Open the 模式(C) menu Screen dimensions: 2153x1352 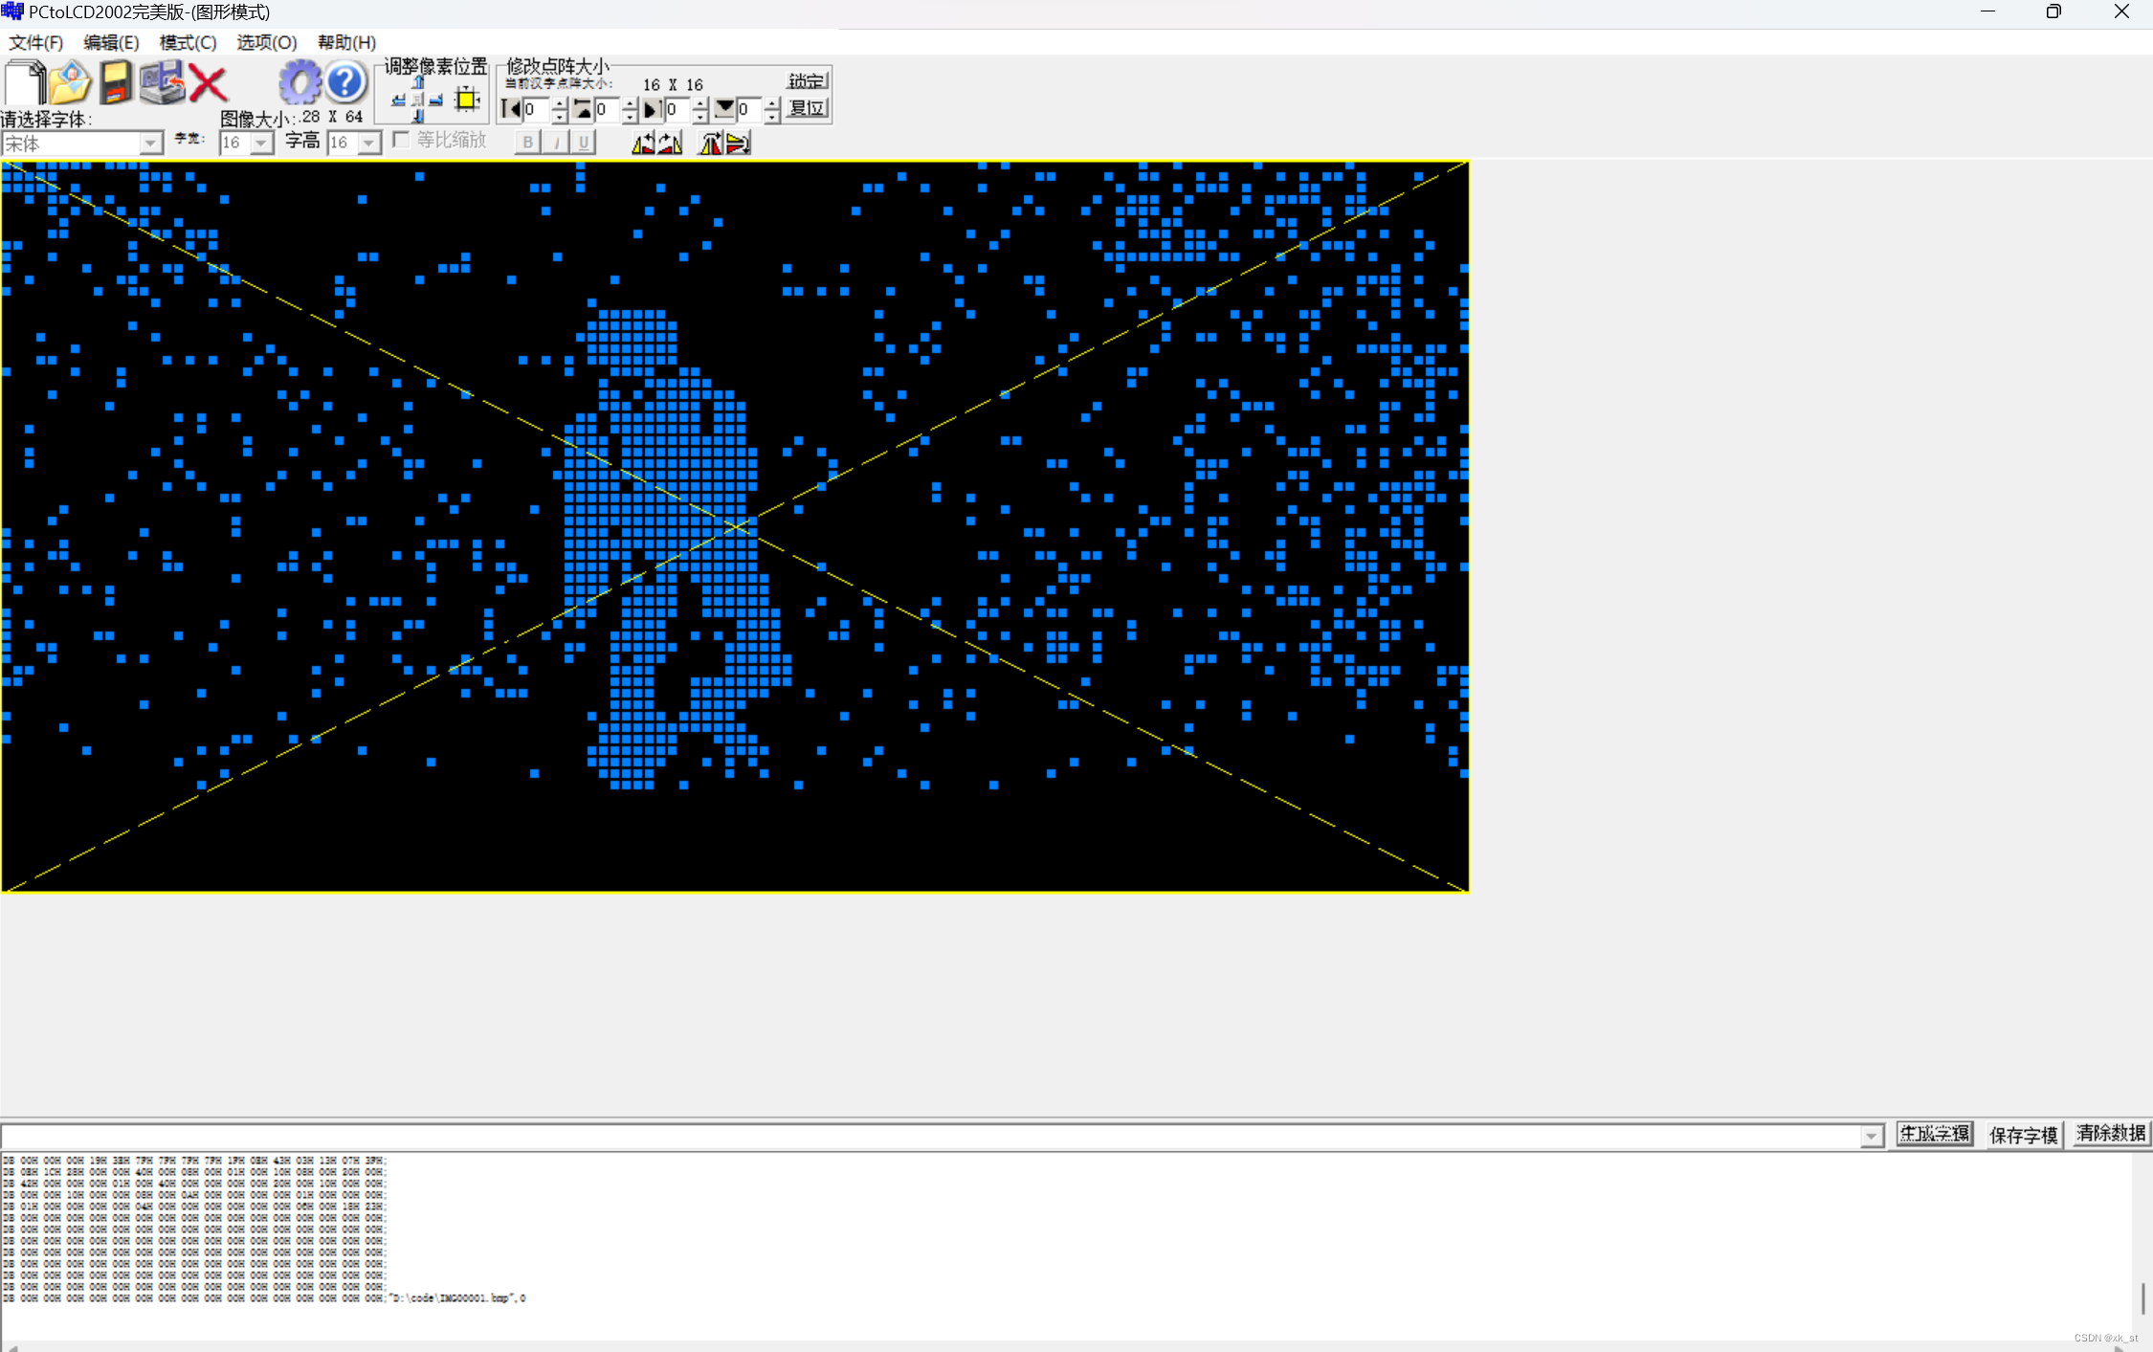click(188, 42)
